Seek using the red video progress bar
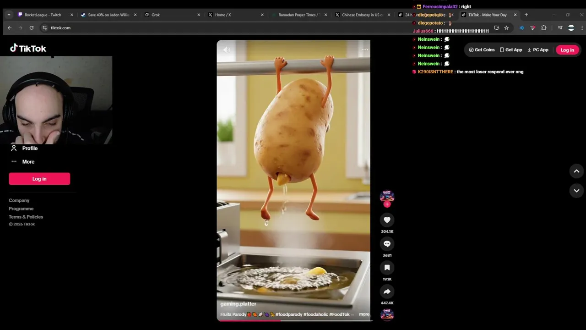586x330 pixels. point(293,320)
